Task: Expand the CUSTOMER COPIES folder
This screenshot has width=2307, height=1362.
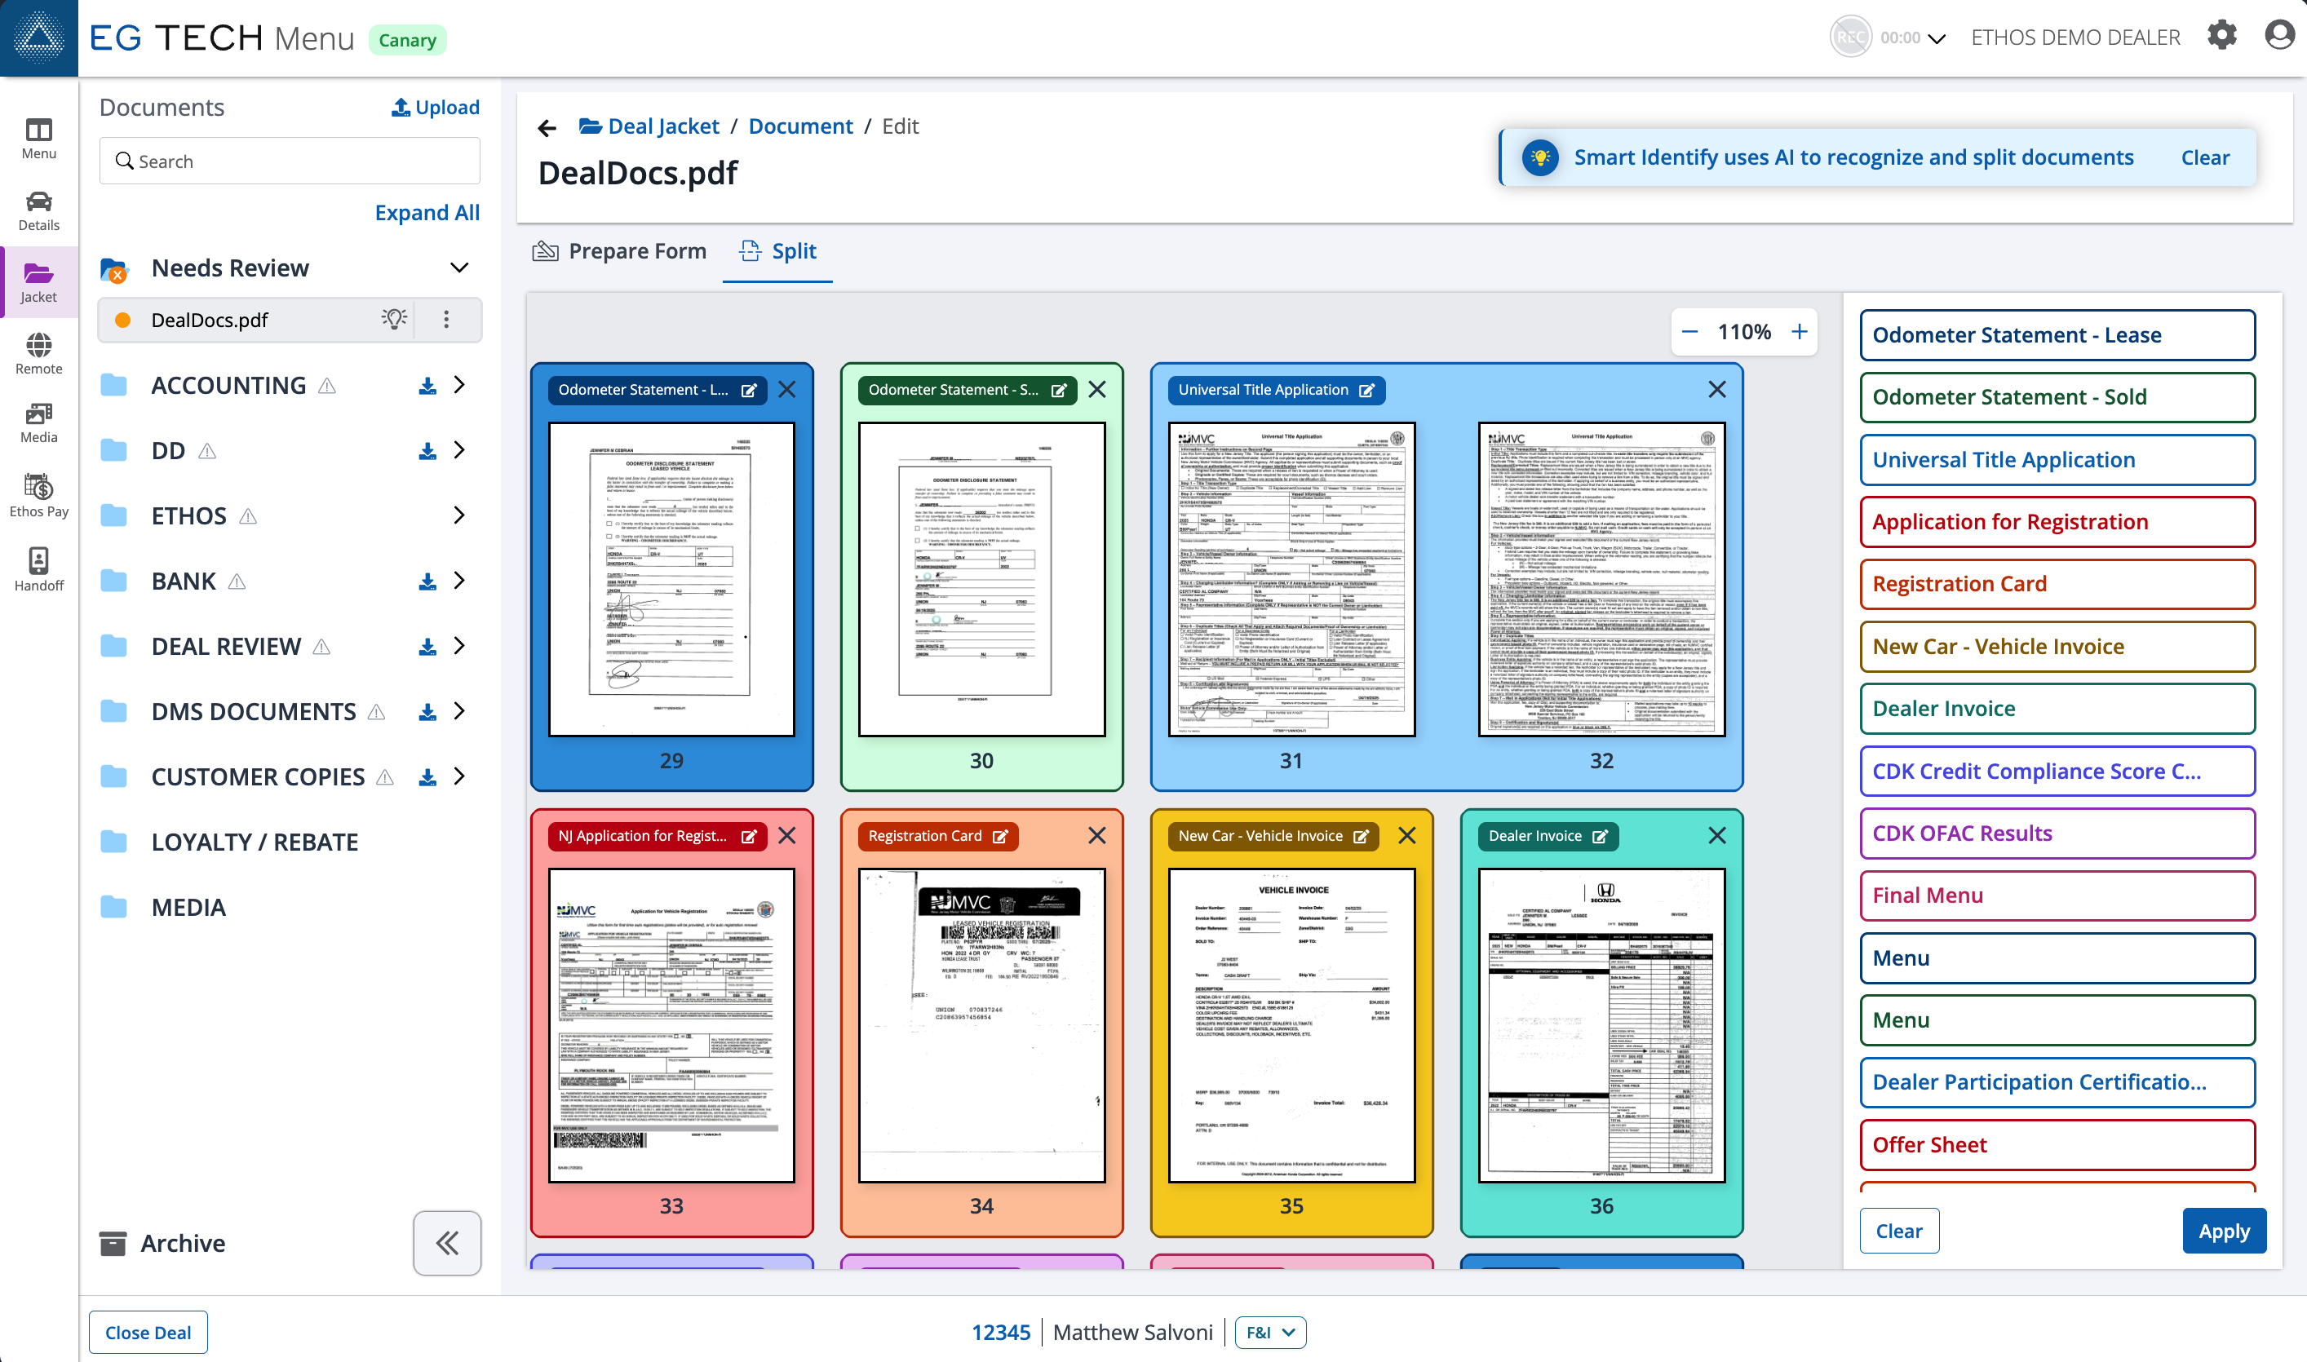Action: coord(459,776)
